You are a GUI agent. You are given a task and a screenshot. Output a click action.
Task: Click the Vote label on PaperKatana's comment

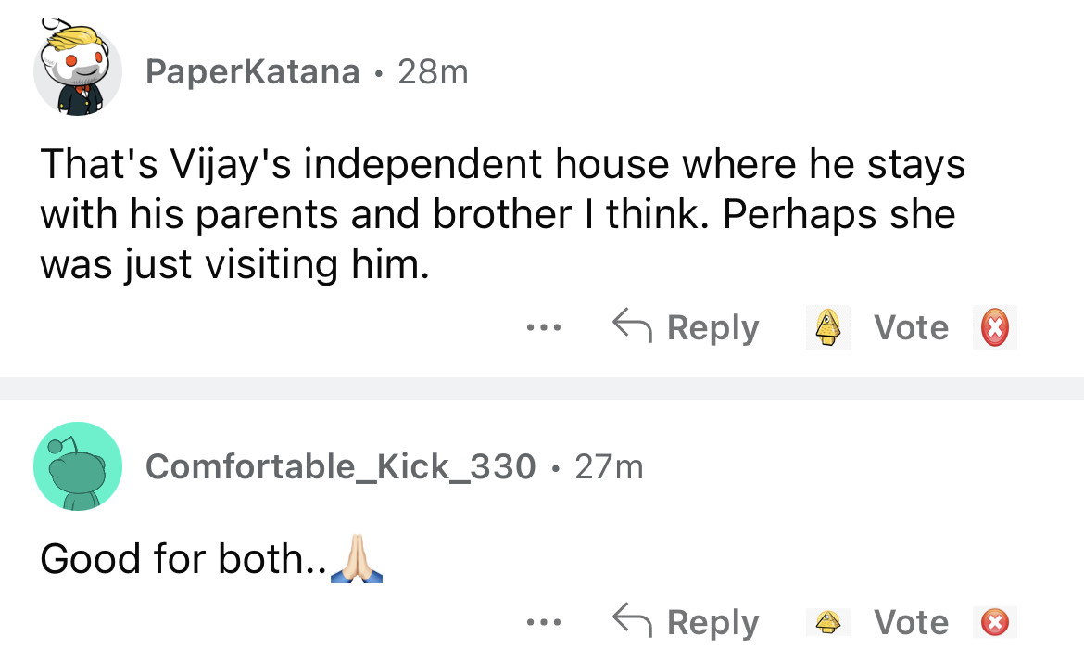(912, 327)
